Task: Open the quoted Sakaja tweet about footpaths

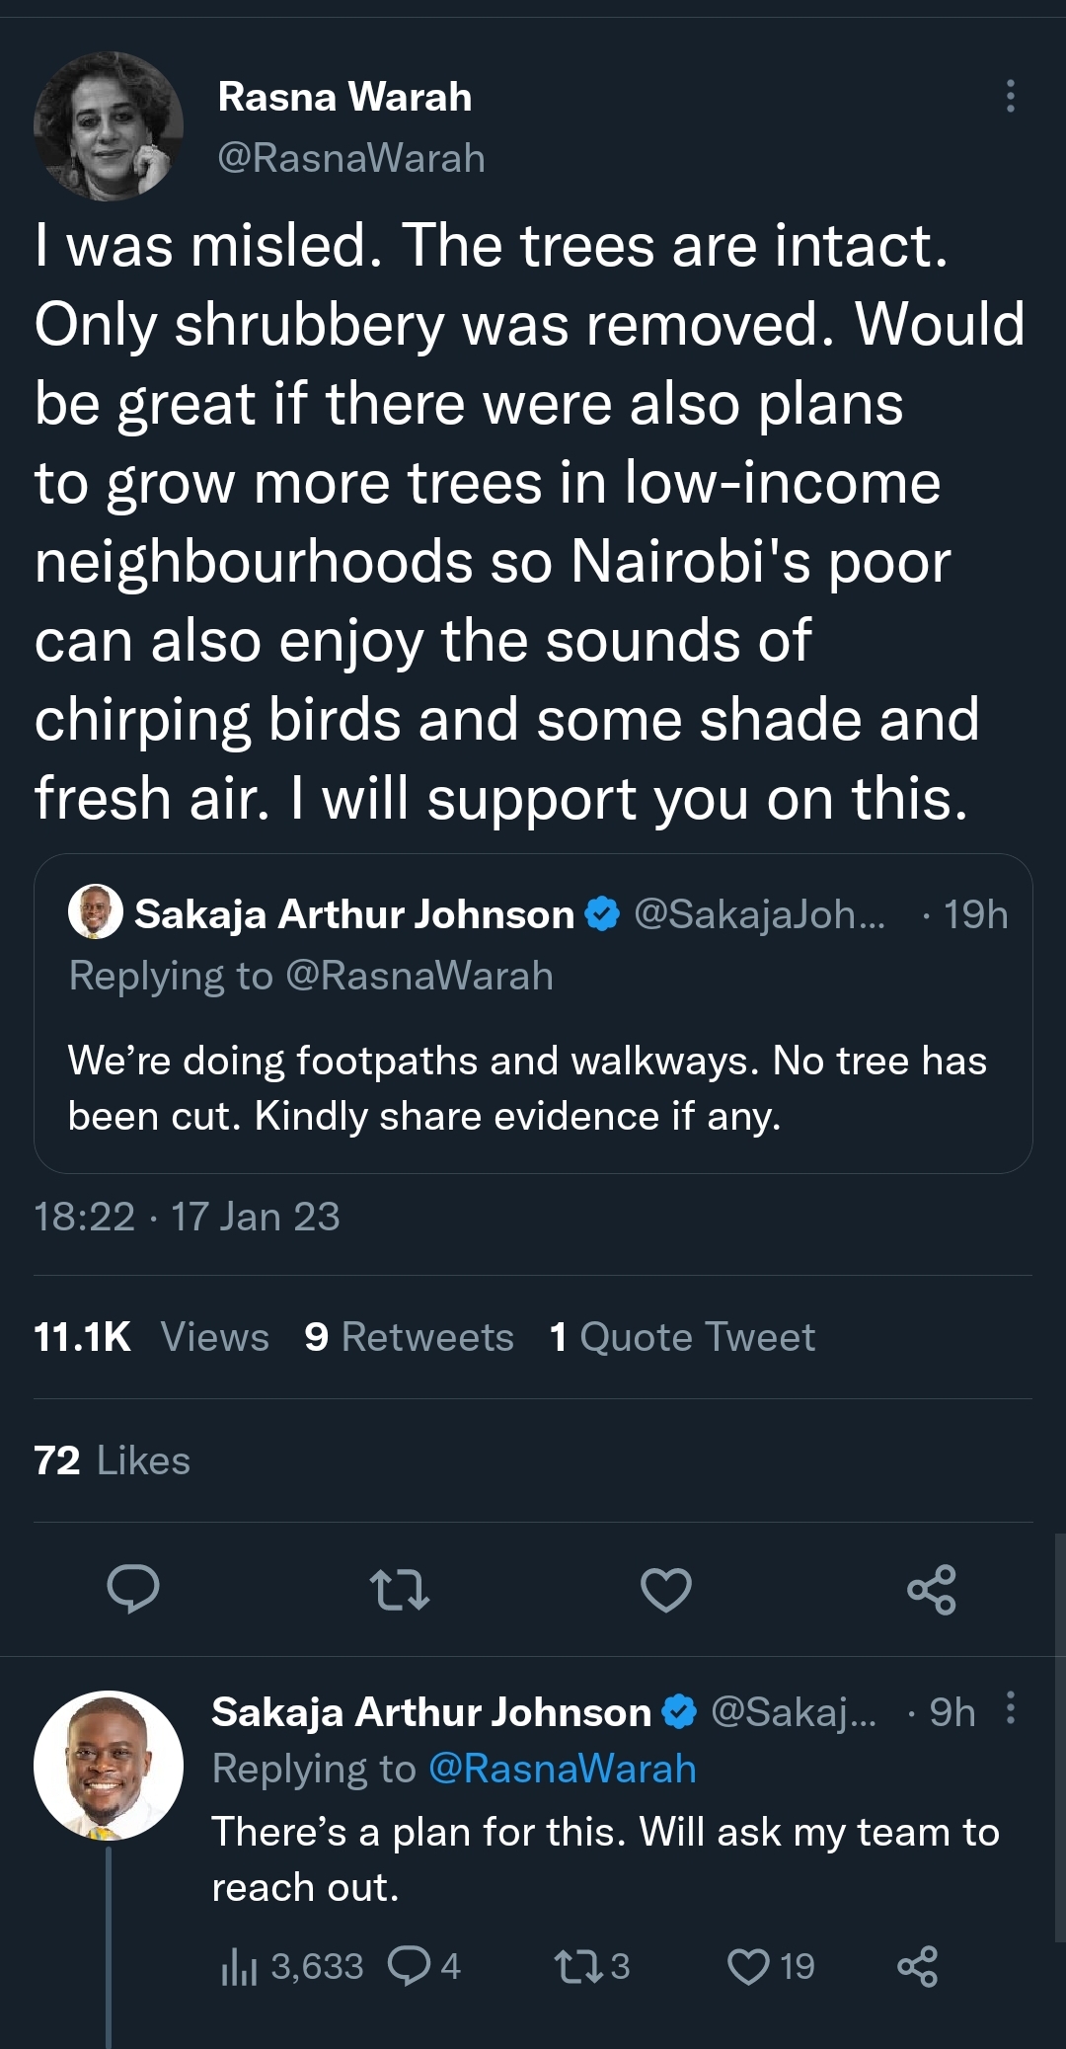Action: [x=533, y=1086]
